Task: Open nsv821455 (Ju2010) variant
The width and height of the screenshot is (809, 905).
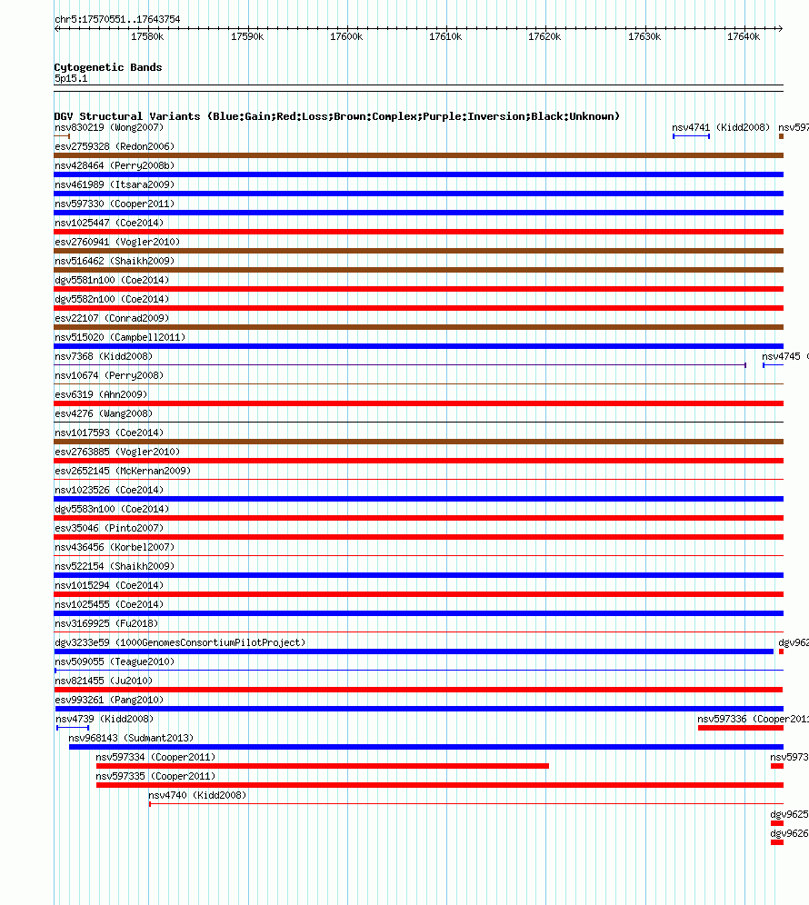Action: pos(104,680)
